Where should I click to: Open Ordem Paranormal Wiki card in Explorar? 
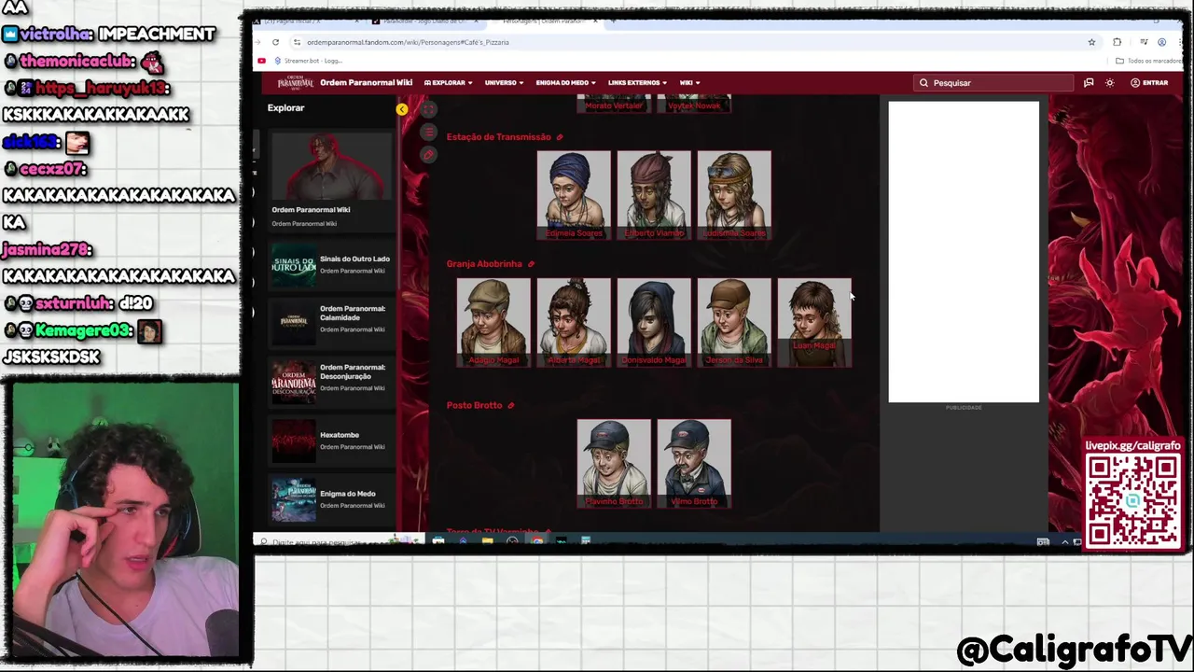point(331,180)
